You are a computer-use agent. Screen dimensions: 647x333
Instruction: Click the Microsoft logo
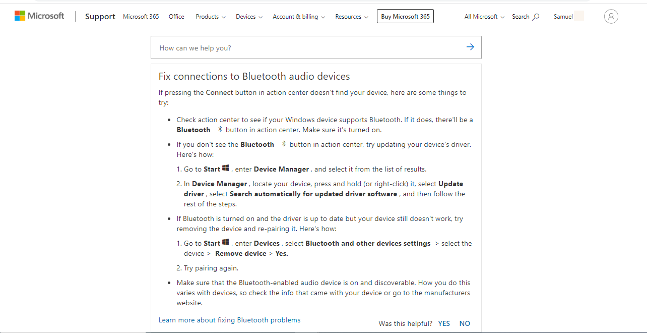tap(39, 16)
